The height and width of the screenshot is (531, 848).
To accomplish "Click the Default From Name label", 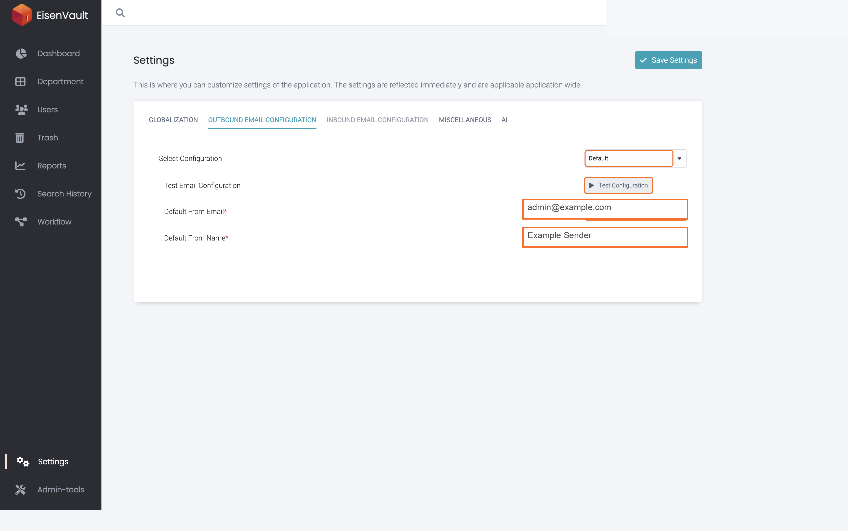I will click(196, 238).
